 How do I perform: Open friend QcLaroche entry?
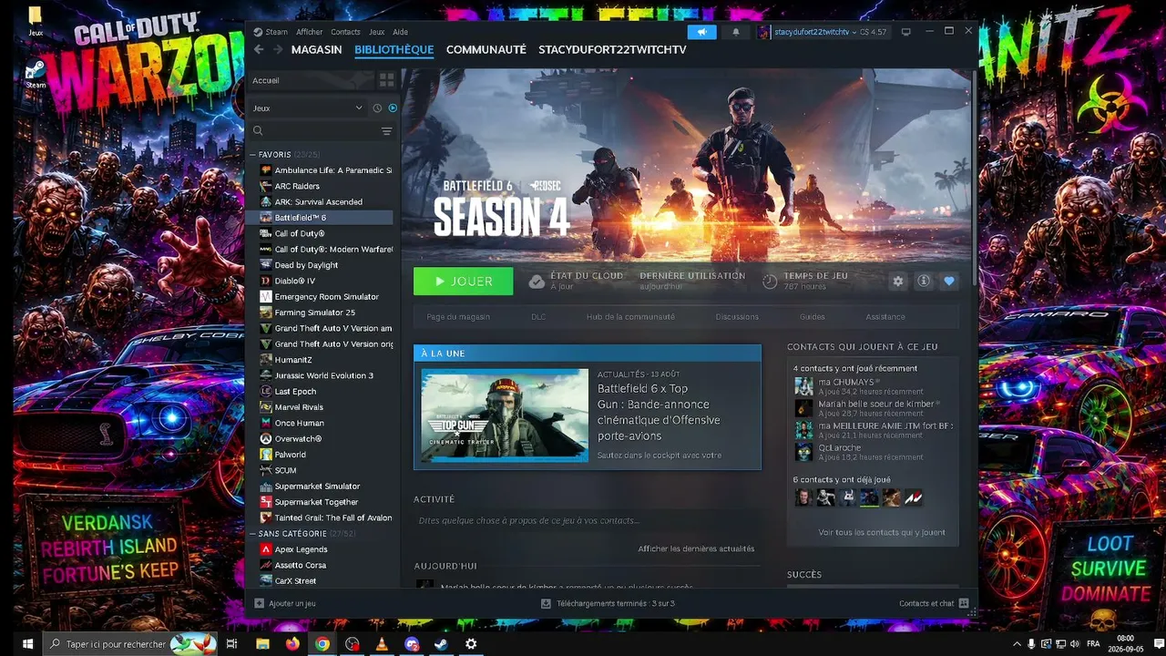(x=873, y=452)
